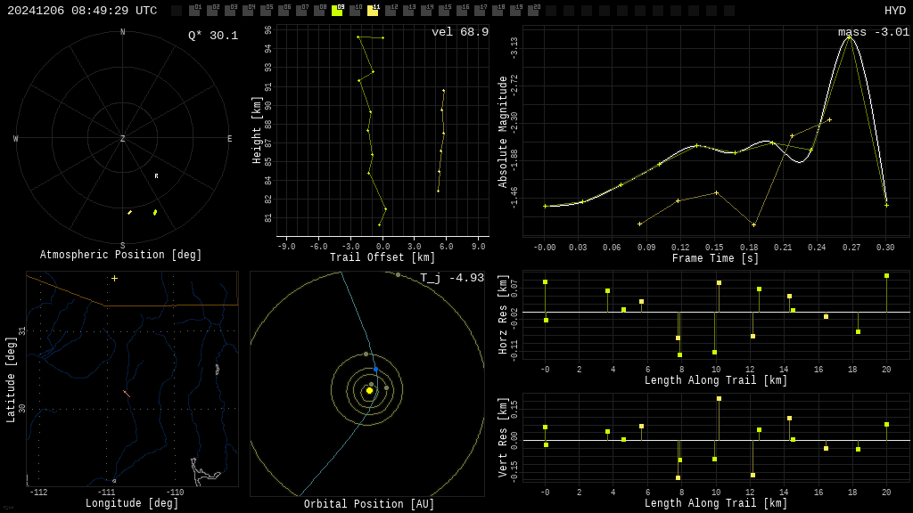Image resolution: width=913 pixels, height=513 pixels.
Task: Click the vel 68.9 readout
Action: click(460, 32)
